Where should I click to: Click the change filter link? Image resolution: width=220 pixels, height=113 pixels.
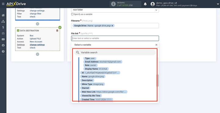click(x=35, y=14)
